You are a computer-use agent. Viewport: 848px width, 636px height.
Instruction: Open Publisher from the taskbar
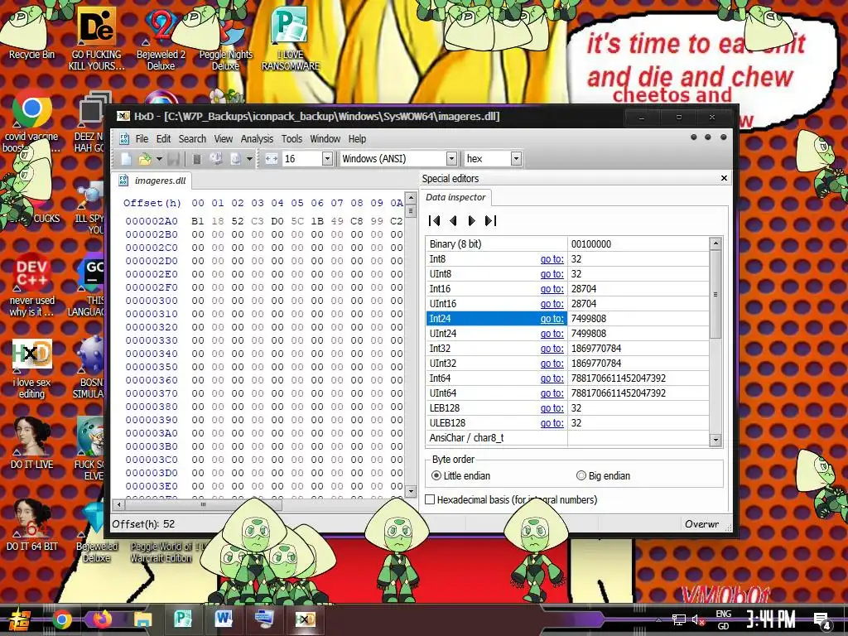tap(183, 619)
